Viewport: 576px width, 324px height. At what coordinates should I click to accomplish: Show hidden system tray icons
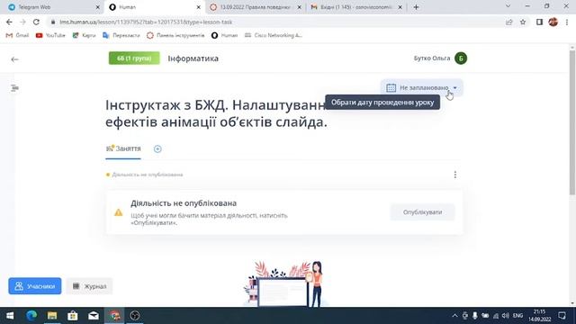(x=454, y=316)
